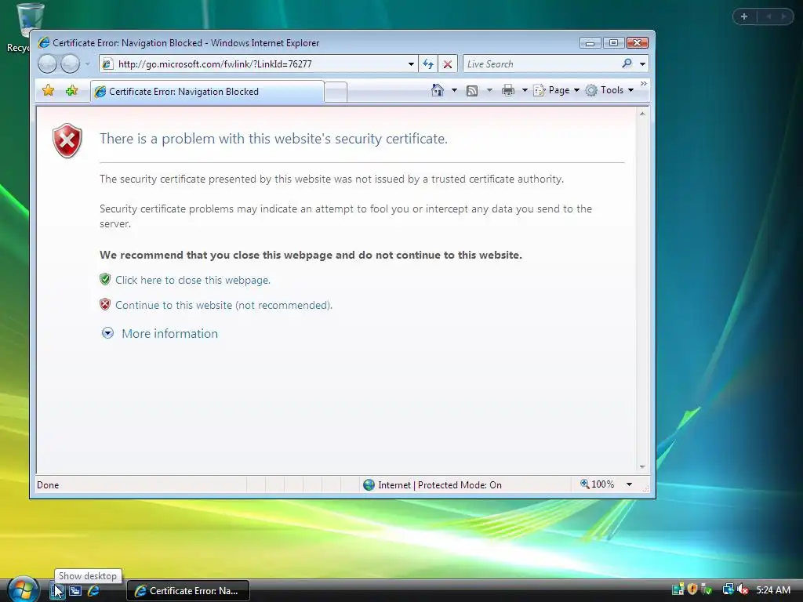
Task: Minimize the Internet Explorer window
Action: (590, 43)
